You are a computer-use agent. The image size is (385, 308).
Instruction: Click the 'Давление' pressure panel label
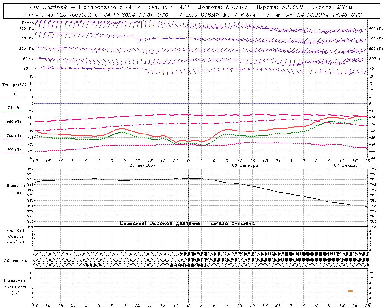click(15, 186)
